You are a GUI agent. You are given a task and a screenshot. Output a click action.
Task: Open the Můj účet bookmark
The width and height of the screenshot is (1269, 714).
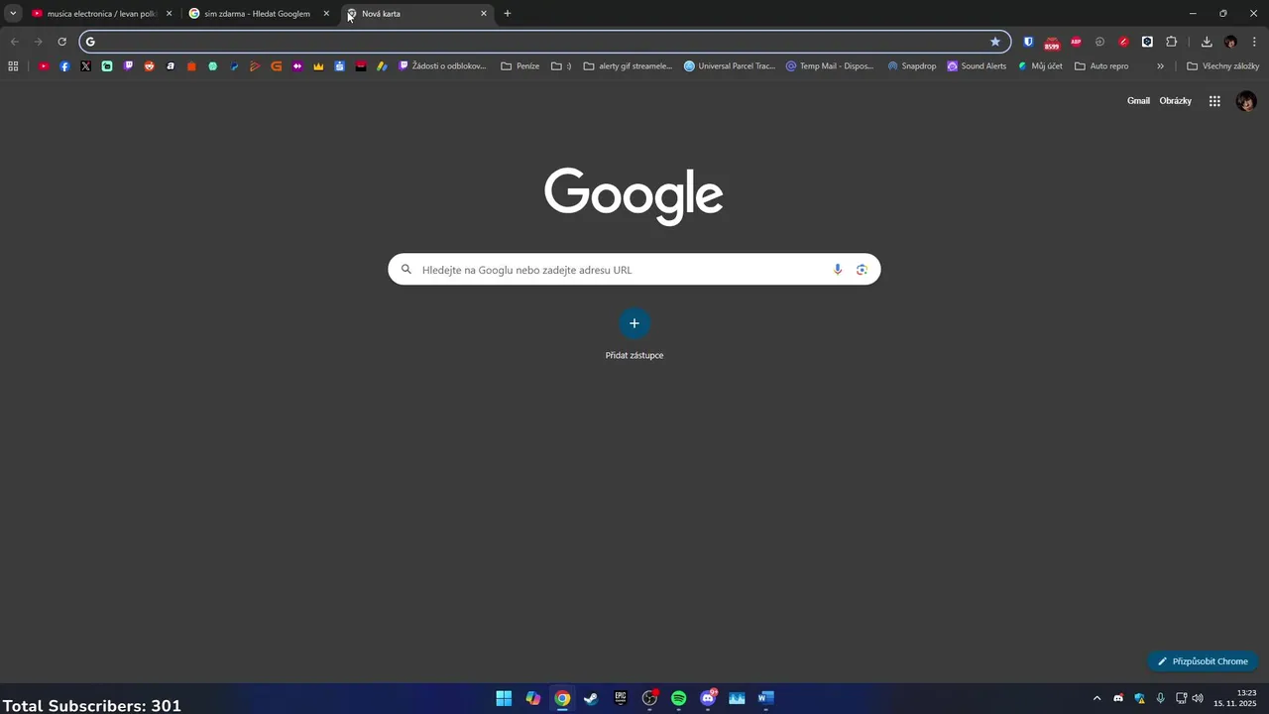pyautogui.click(x=1040, y=66)
